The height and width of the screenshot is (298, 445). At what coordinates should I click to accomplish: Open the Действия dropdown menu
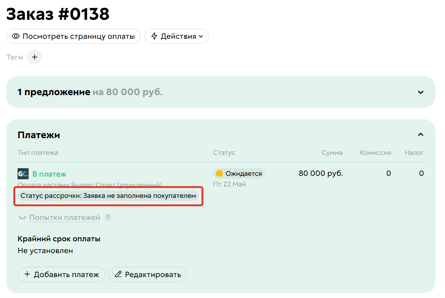pos(177,36)
